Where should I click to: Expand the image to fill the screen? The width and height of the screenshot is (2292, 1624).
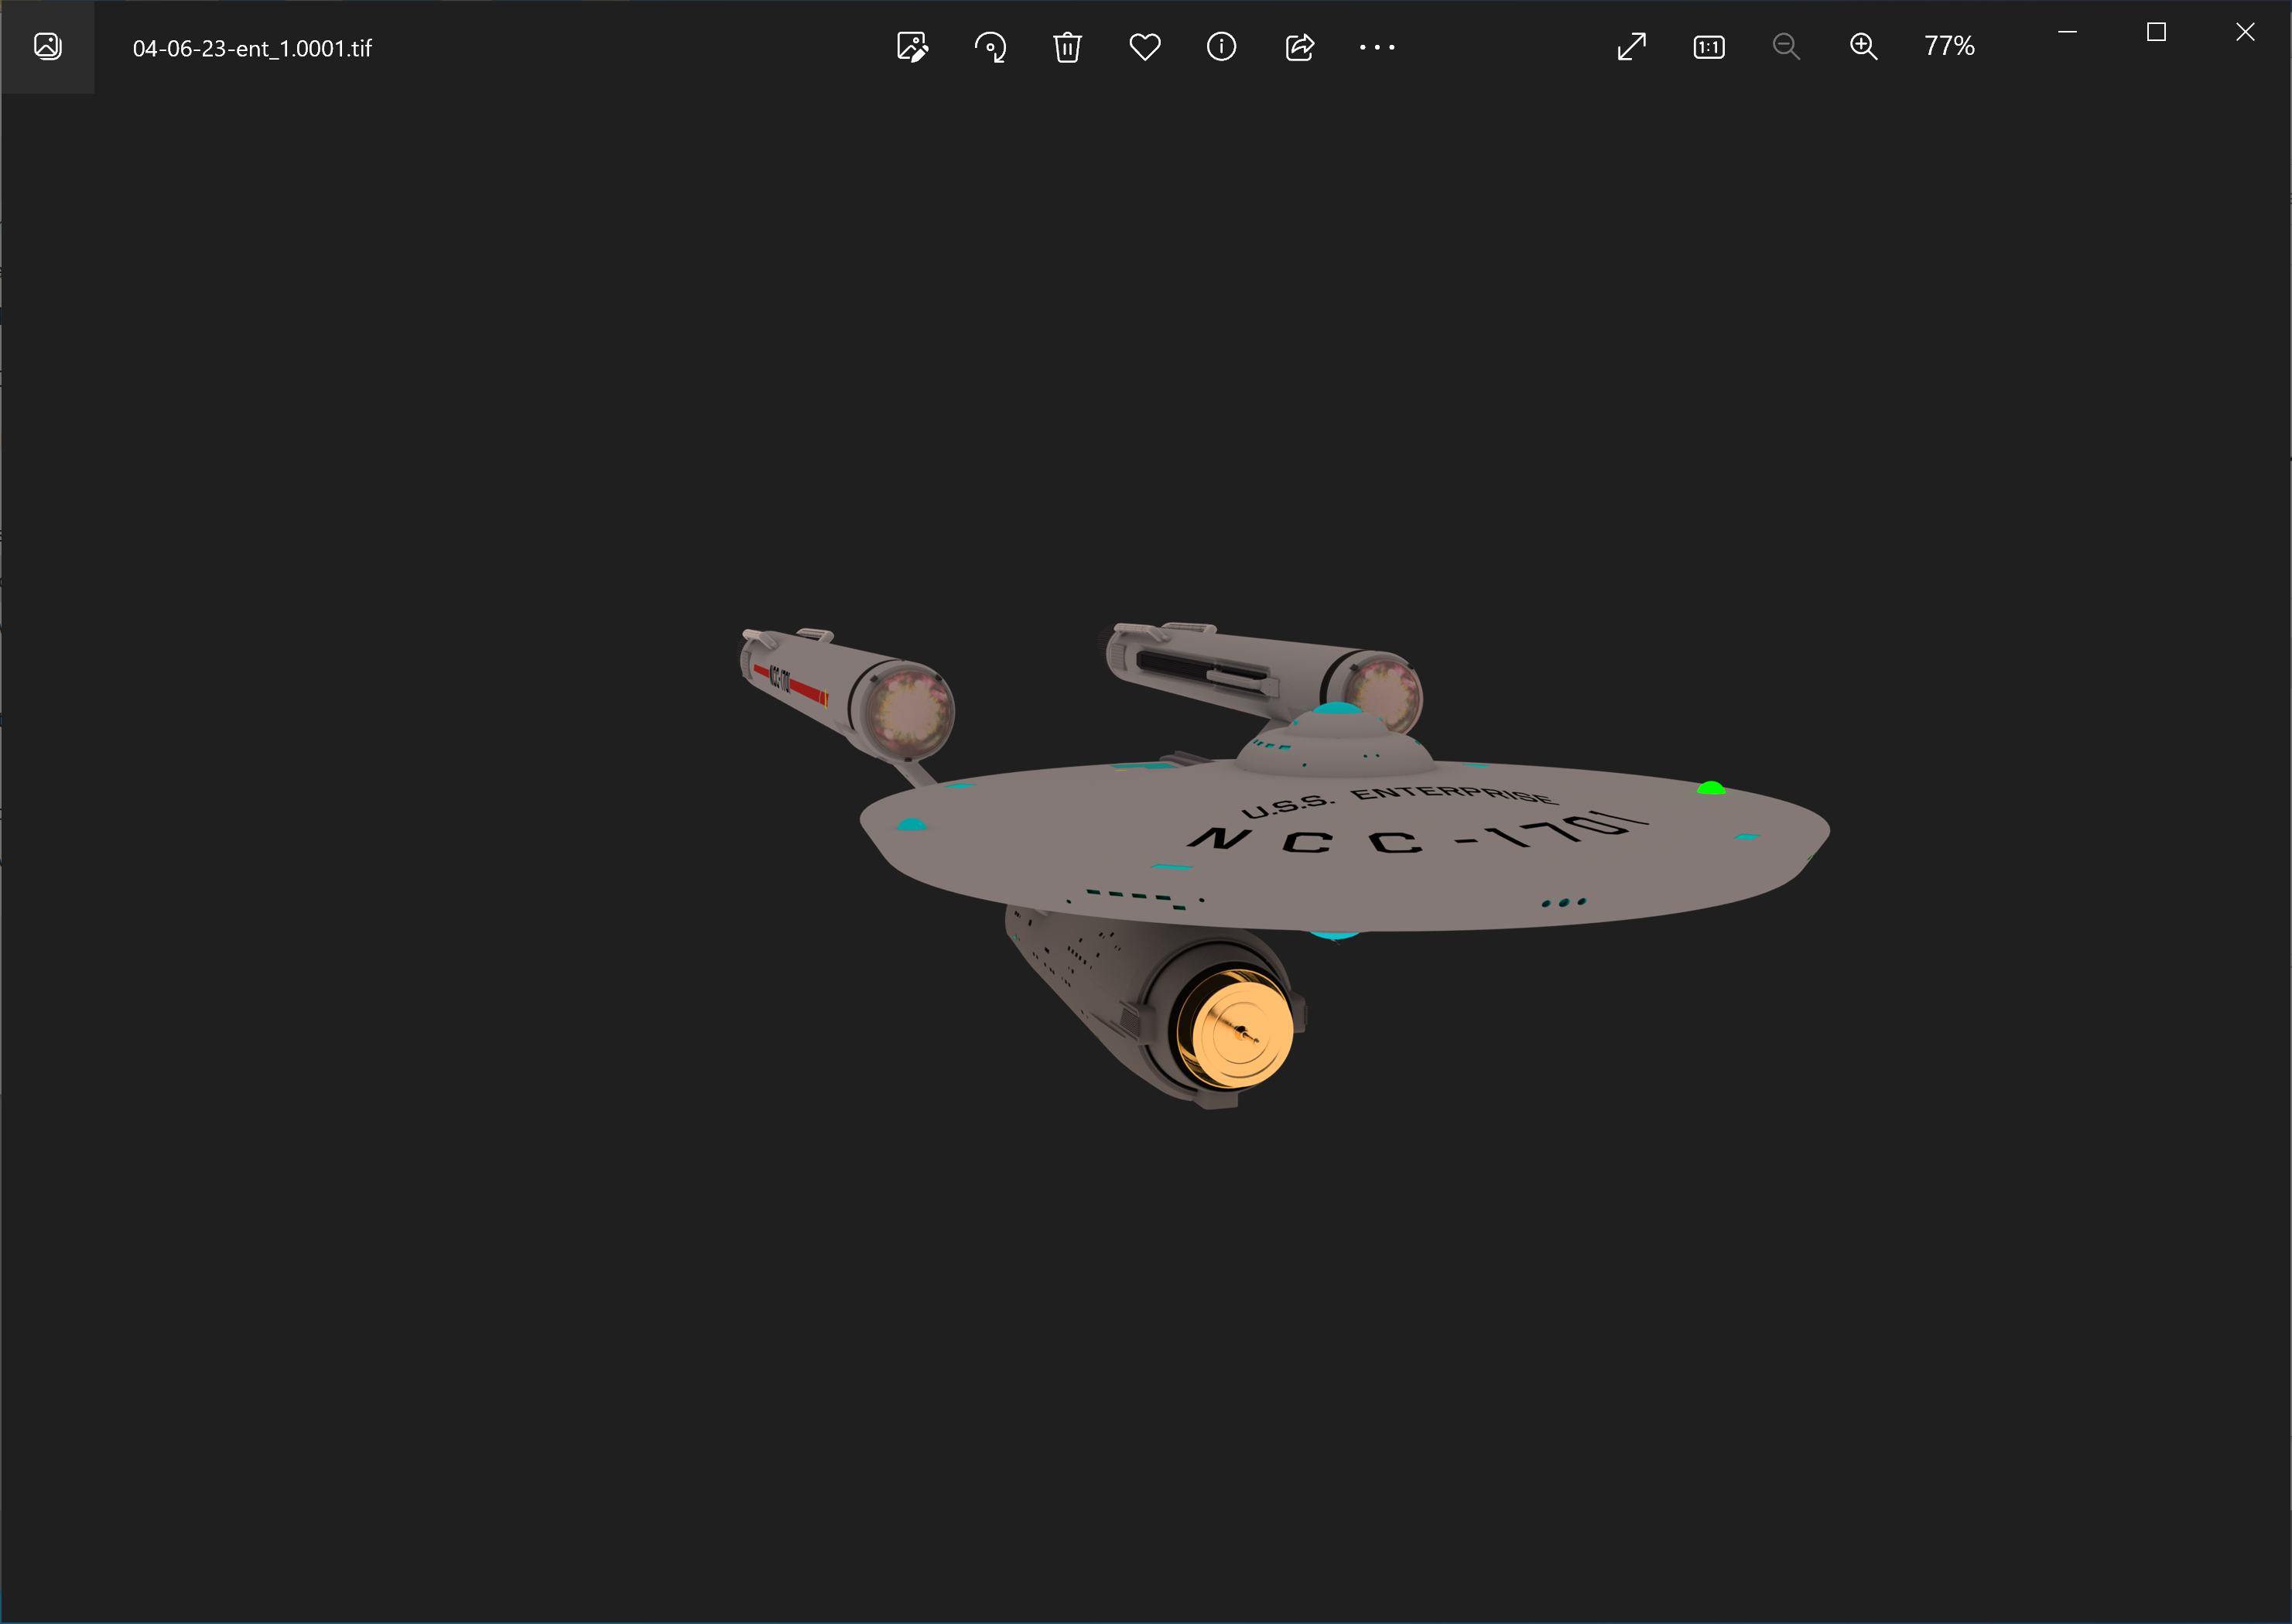[x=1630, y=47]
